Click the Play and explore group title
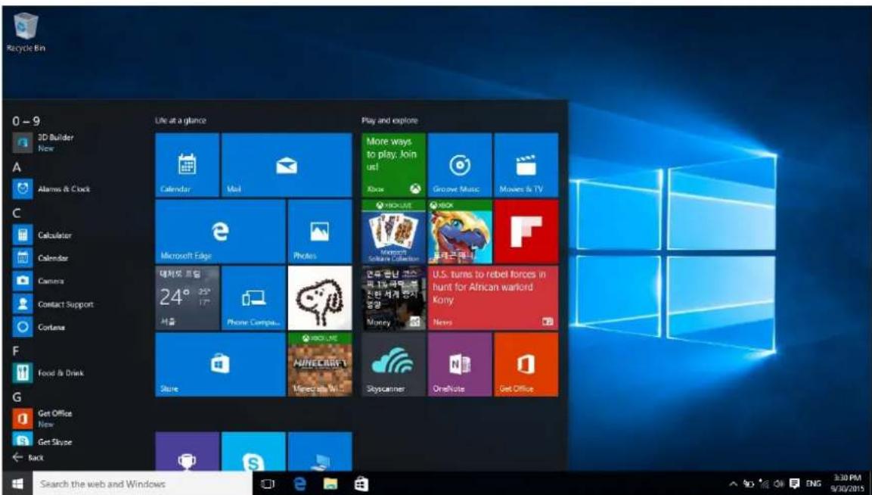 pos(389,120)
